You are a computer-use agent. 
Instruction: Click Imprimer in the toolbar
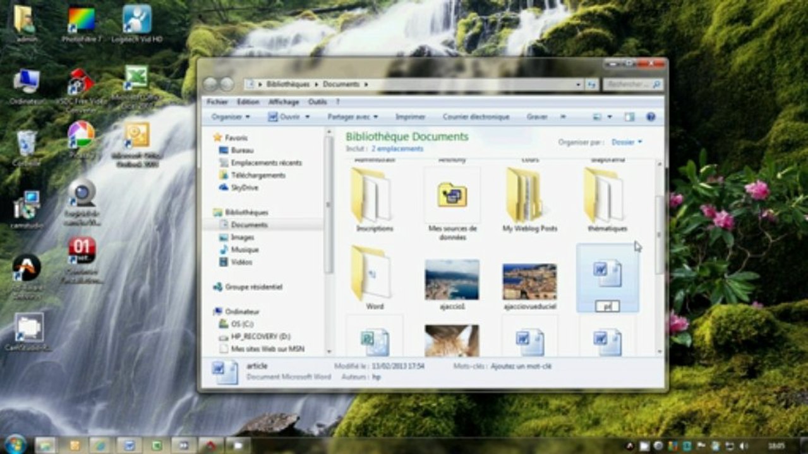[x=410, y=117]
